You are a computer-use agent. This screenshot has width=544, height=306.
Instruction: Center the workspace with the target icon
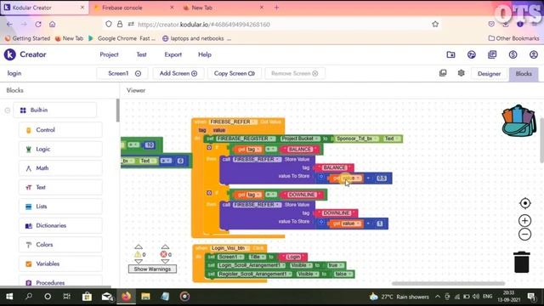(525, 203)
